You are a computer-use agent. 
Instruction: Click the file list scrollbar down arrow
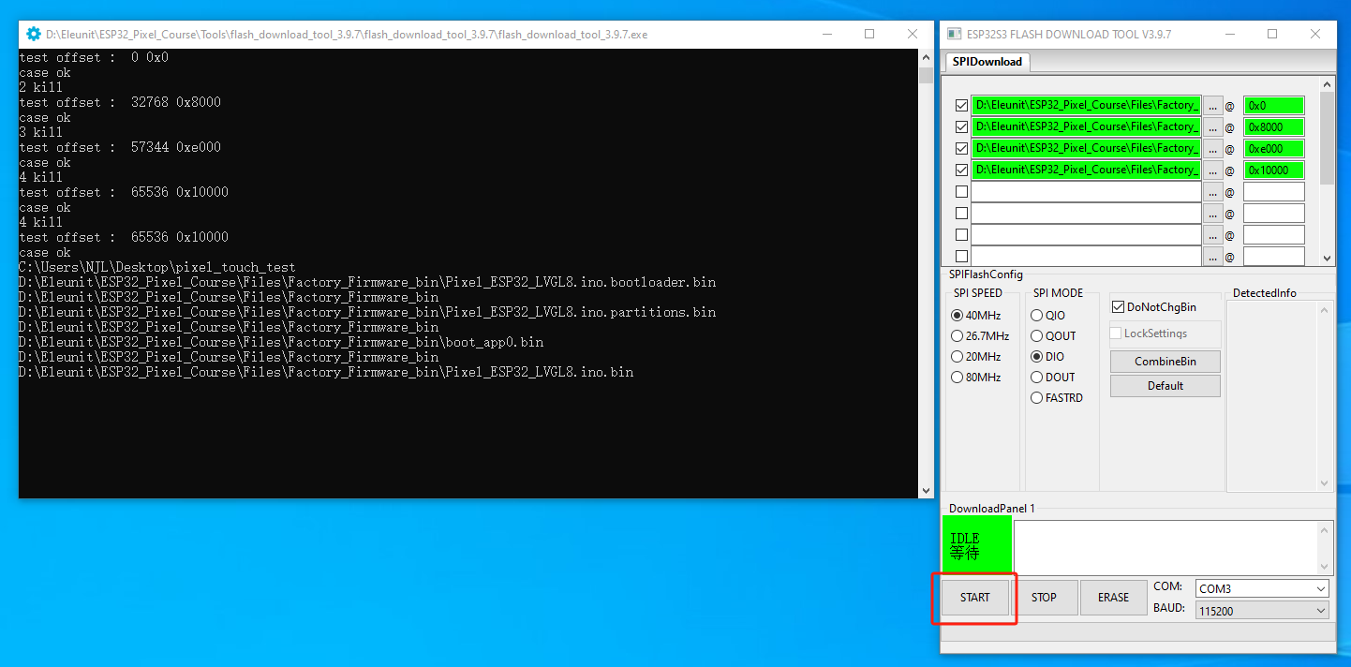(1327, 259)
